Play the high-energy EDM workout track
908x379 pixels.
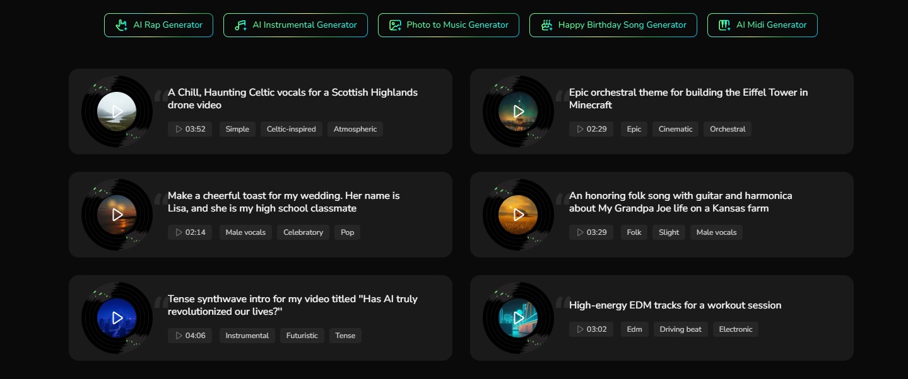pos(518,318)
